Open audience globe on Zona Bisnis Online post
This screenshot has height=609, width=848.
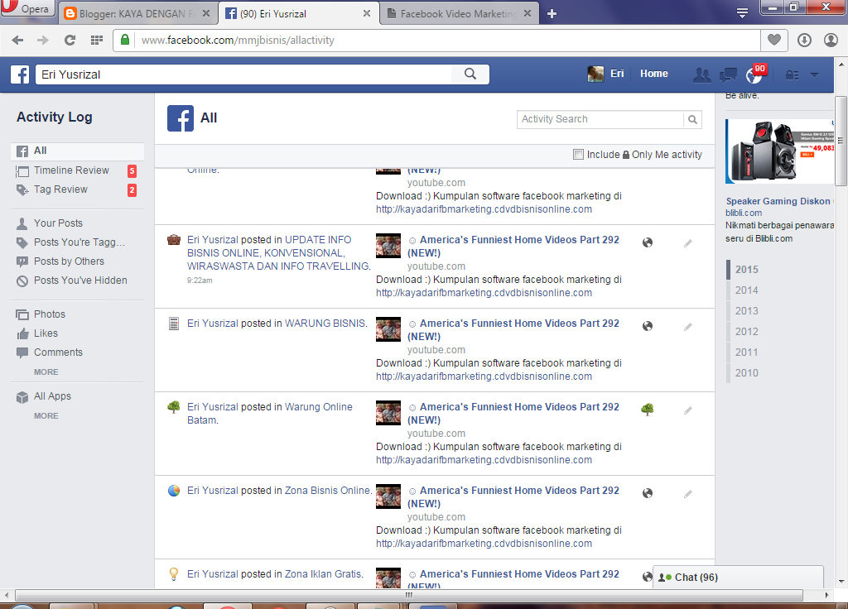648,493
